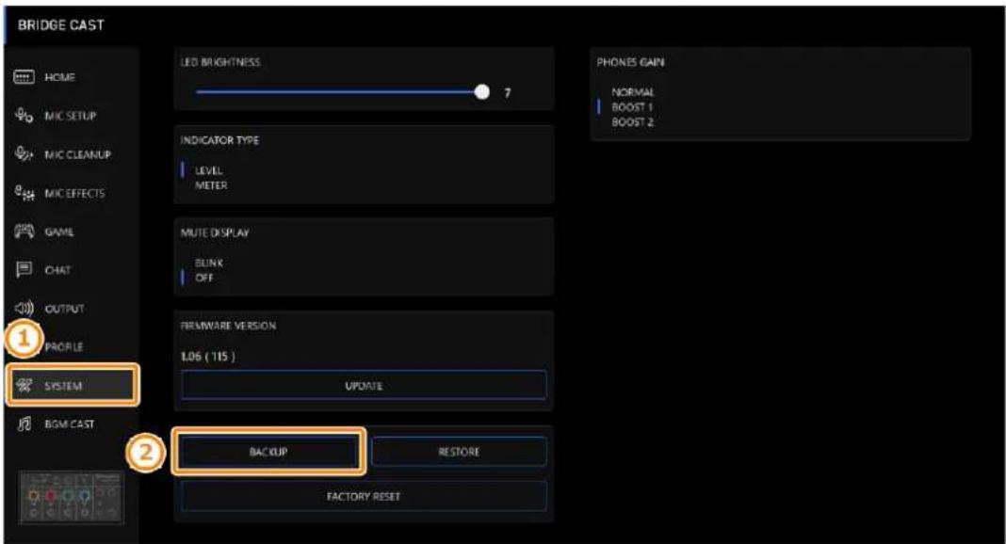Set mute display to BLINK
The image size is (1006, 544).
click(209, 263)
